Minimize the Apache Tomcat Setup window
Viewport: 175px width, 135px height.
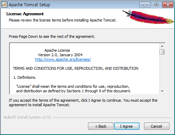tap(145, 5)
